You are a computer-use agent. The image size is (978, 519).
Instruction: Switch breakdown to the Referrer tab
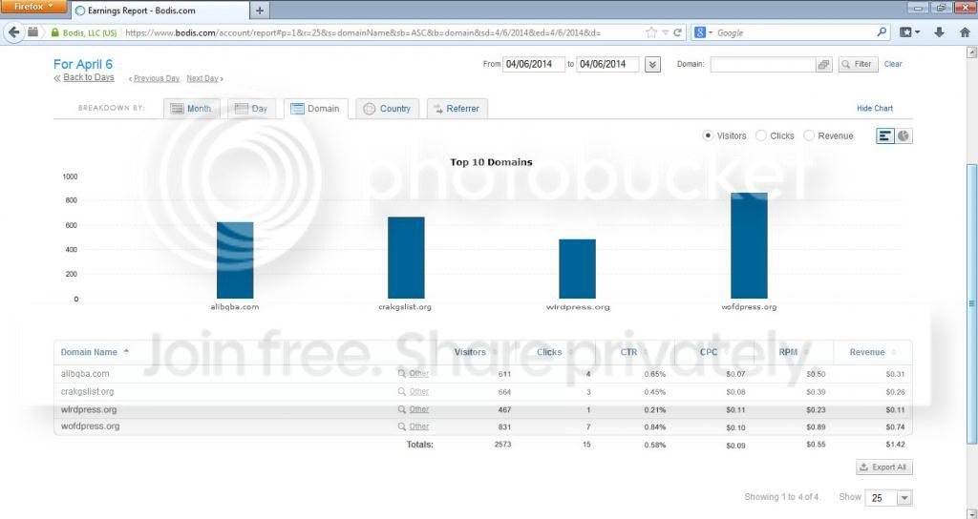(457, 109)
